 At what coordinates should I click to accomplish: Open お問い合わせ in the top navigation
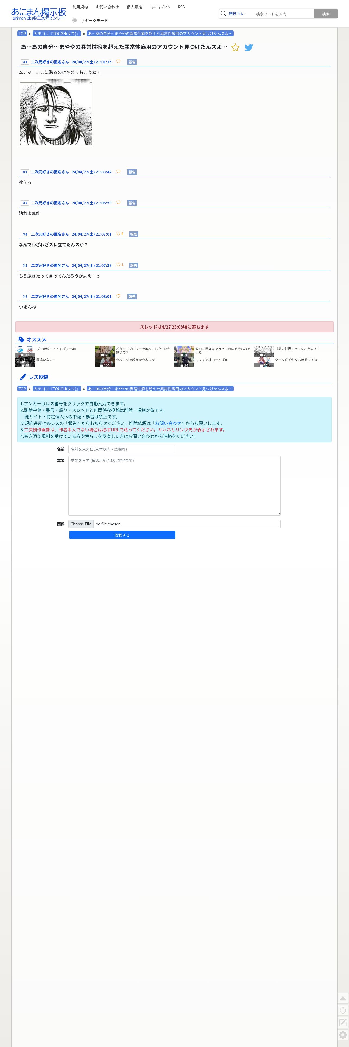point(107,7)
